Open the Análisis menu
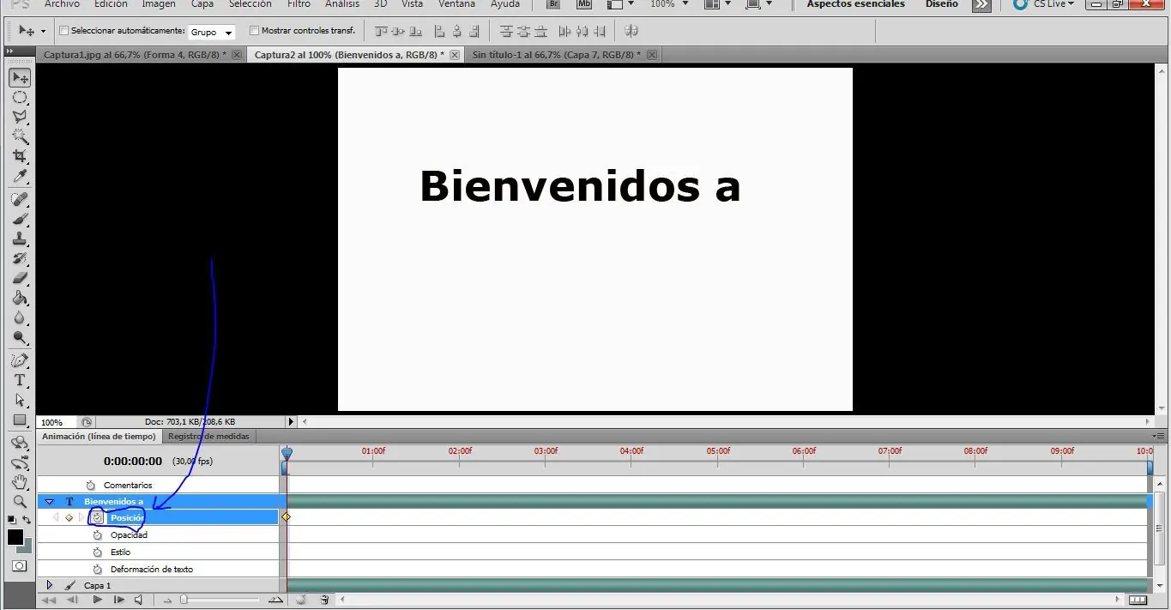The width and height of the screenshot is (1171, 610). 342,4
